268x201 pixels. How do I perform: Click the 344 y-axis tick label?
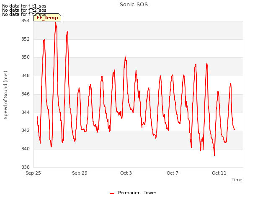[25, 112]
